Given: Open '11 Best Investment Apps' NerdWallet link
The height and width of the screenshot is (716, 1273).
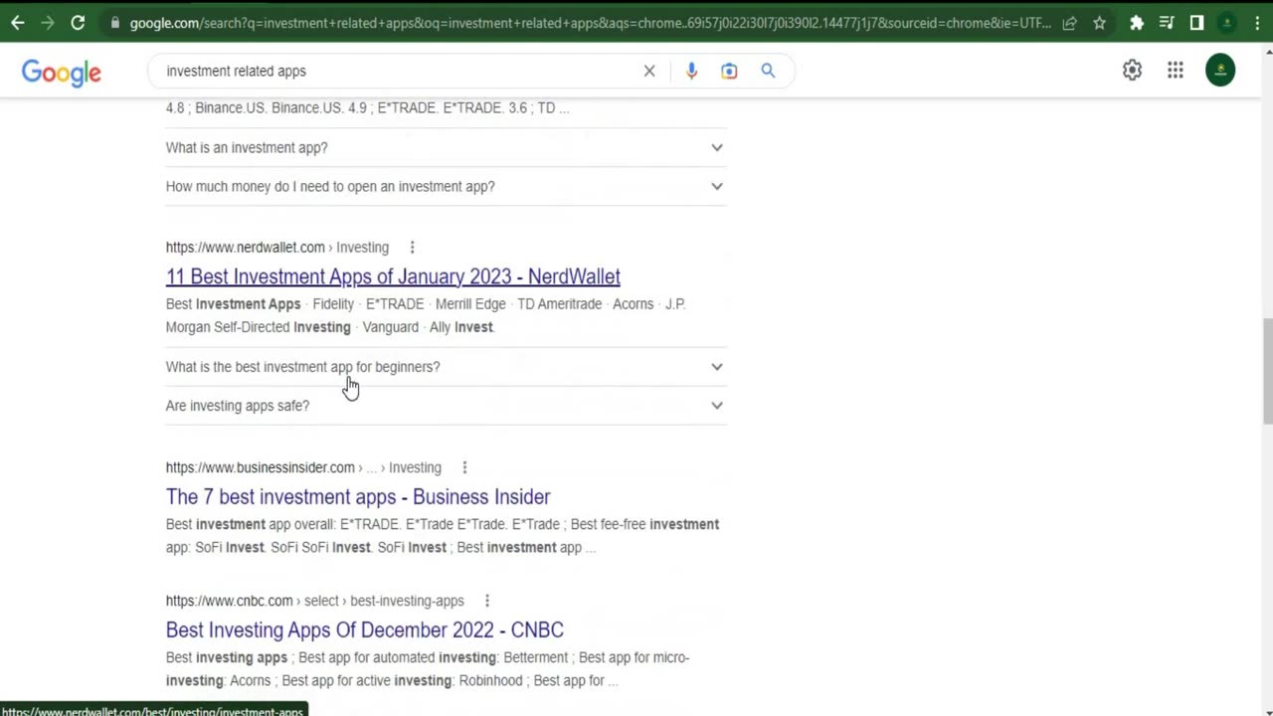Looking at the screenshot, I should (393, 276).
